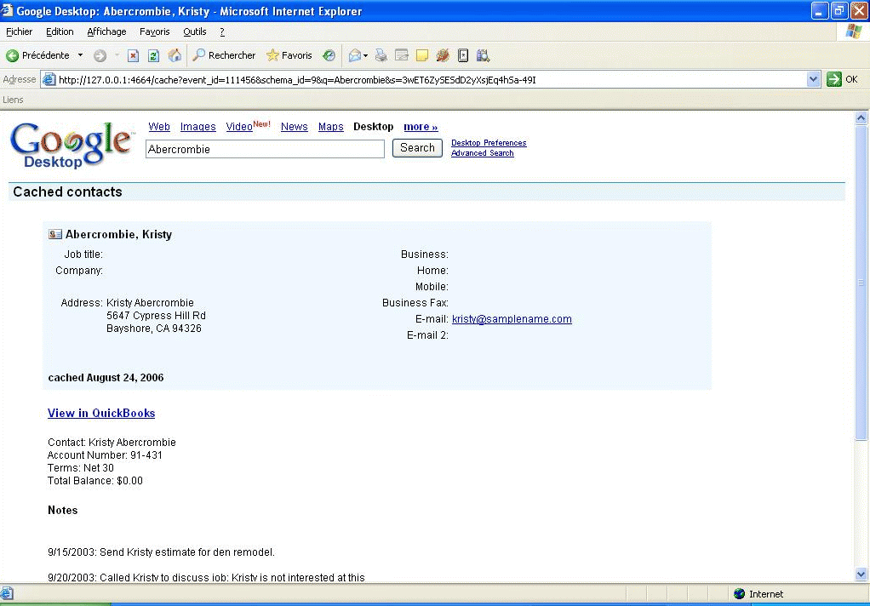Click the Bayshore, CA 94326 line

click(x=154, y=329)
